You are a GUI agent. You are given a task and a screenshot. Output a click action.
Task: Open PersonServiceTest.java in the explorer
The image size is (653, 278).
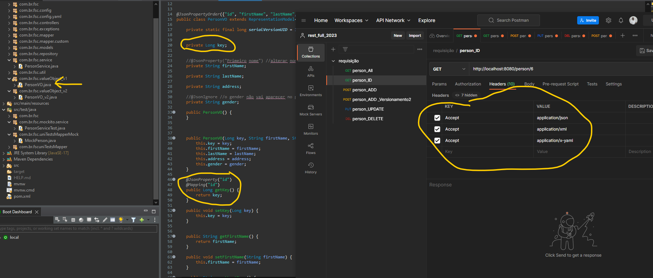(45, 128)
